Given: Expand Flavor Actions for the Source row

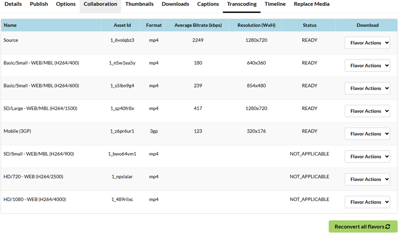Looking at the screenshot, I should click(x=367, y=42).
